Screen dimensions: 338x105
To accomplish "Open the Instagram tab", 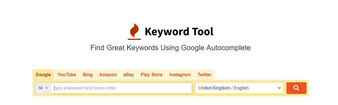I will coord(180,75).
